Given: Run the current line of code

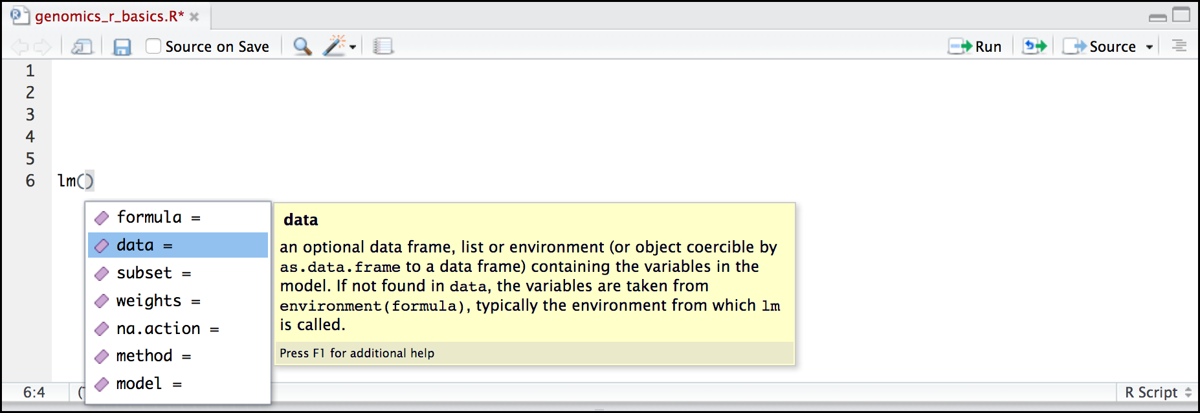Looking at the screenshot, I should click(975, 46).
